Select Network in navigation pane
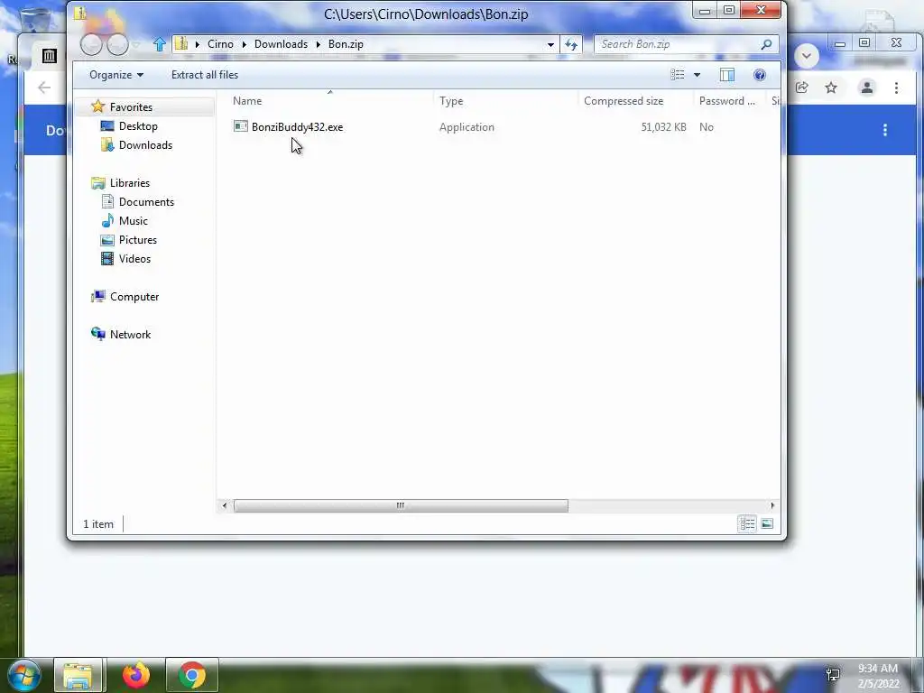The image size is (924, 693). [130, 334]
